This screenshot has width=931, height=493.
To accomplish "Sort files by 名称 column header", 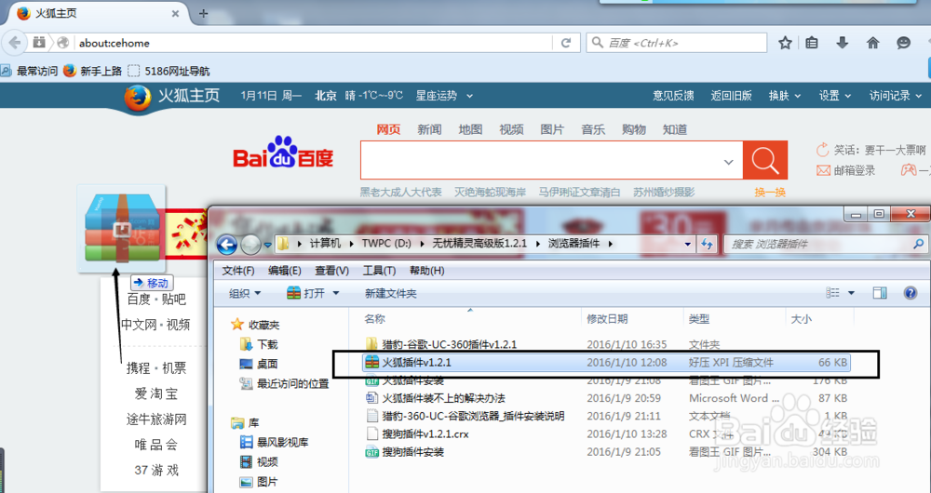I will 374,319.
